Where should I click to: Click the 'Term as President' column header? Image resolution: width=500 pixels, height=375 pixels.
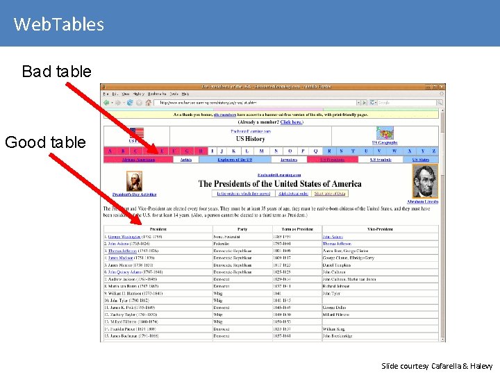tap(297, 229)
